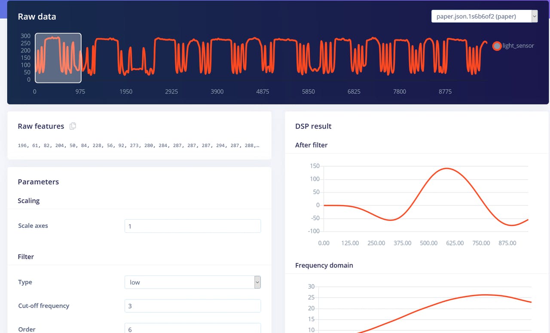Focus the Scale axes input field

[x=192, y=226]
